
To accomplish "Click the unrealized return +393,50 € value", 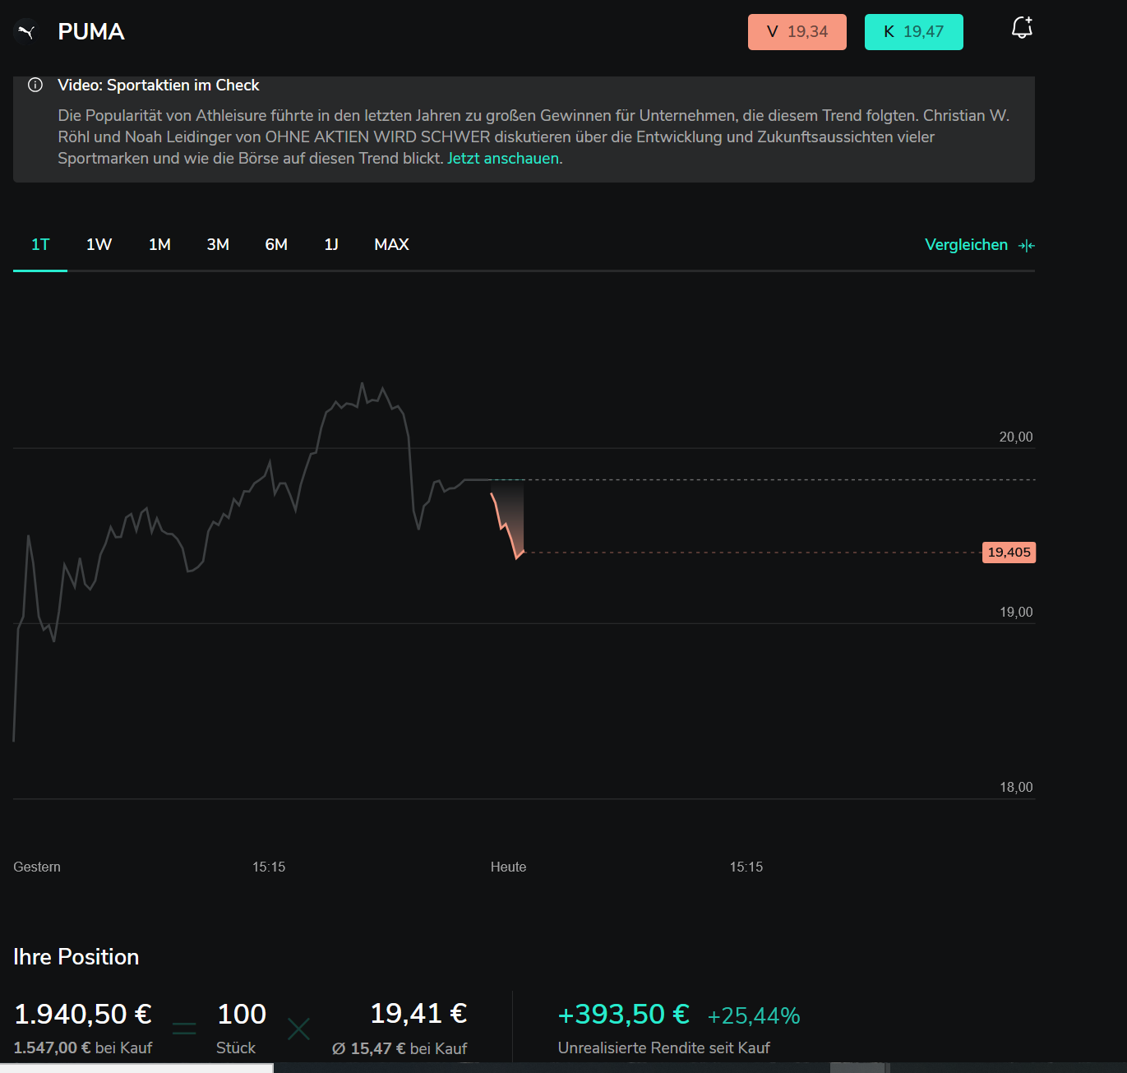I will [623, 1015].
